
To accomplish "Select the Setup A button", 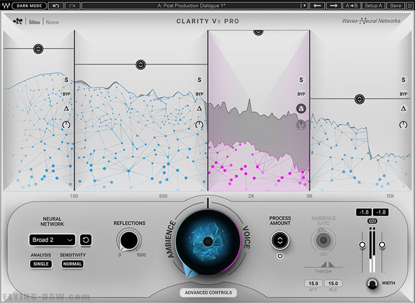I will click(x=373, y=6).
